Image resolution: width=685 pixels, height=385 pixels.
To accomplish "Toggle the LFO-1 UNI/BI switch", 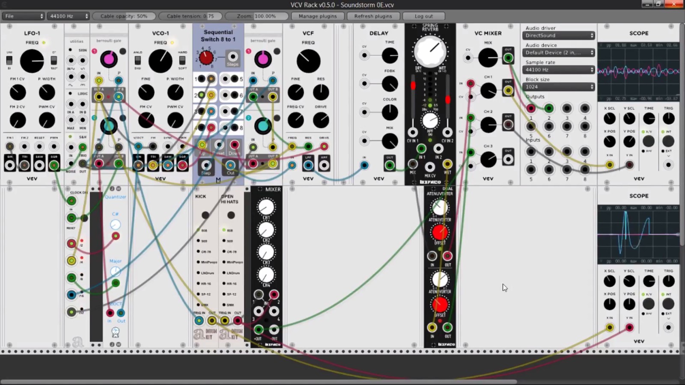I will pyautogui.click(x=9, y=60).
